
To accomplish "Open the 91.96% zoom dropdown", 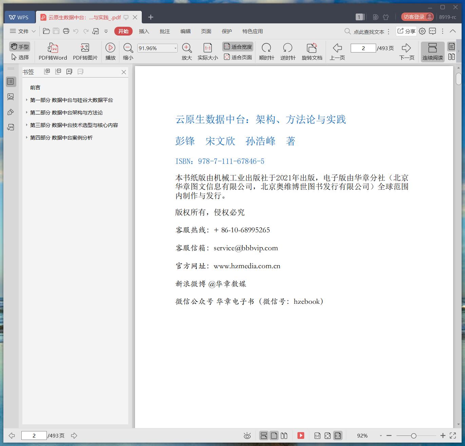I will coord(175,48).
